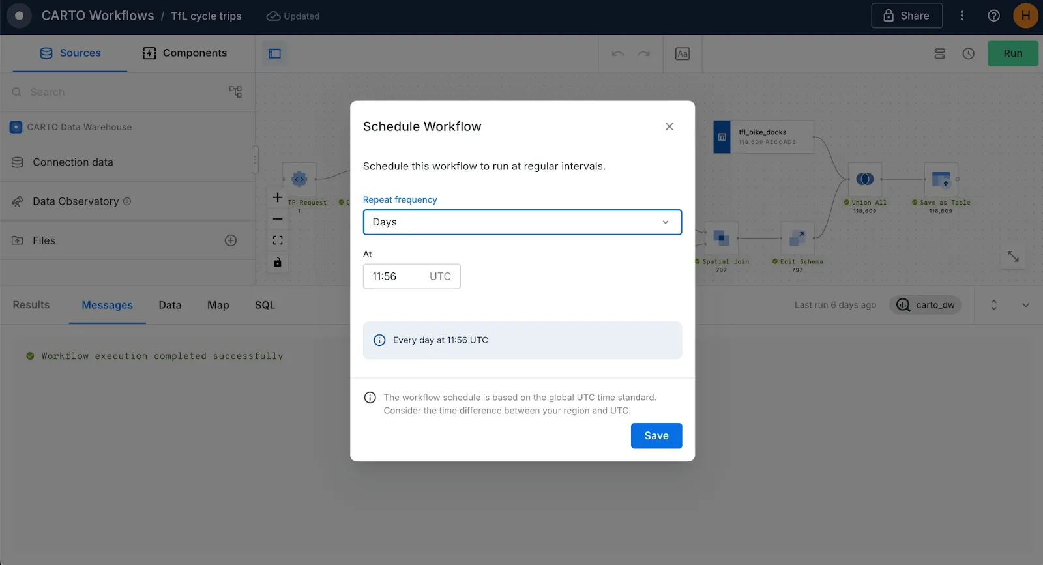
Task: Click the add Files plus icon
Action: 231,240
